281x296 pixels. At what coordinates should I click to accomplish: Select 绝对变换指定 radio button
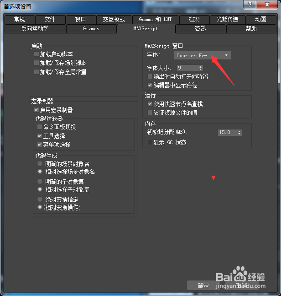(40, 199)
